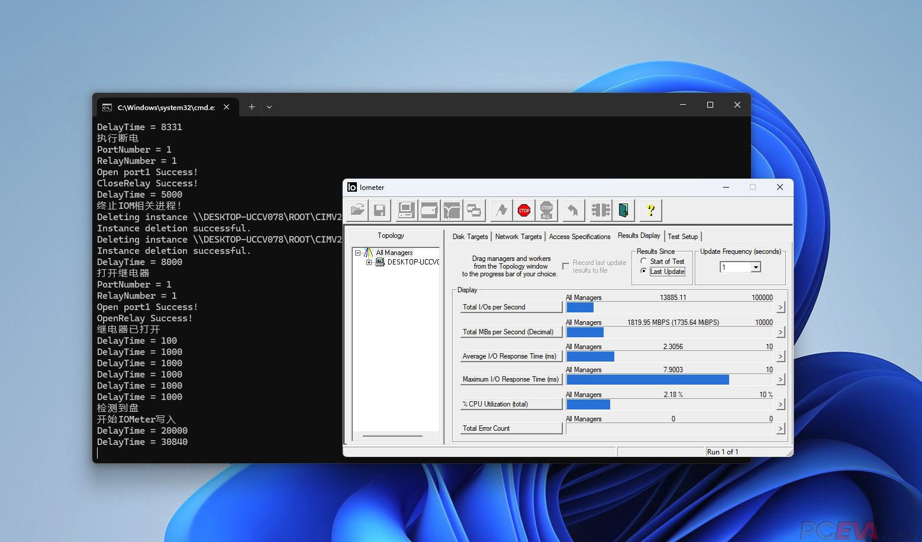Viewport: 922px width, 542px height.
Task: Click the Save test configuration floppy icon
Action: pos(380,210)
